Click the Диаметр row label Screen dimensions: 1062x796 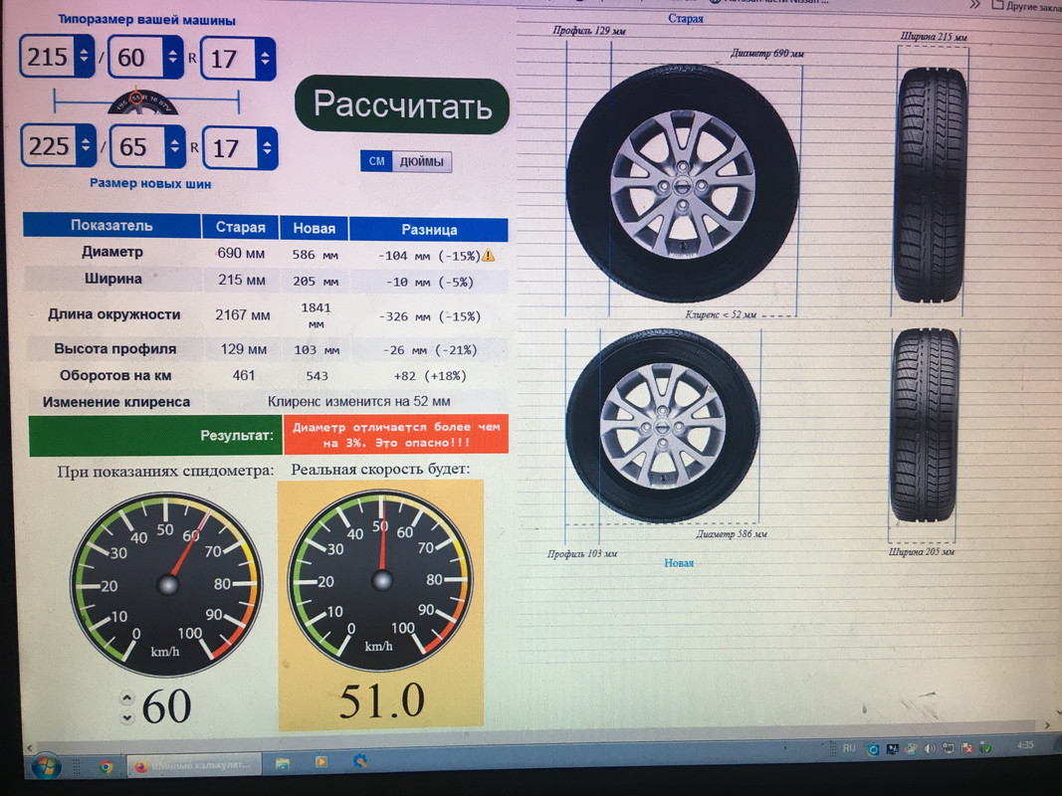pyautogui.click(x=112, y=252)
